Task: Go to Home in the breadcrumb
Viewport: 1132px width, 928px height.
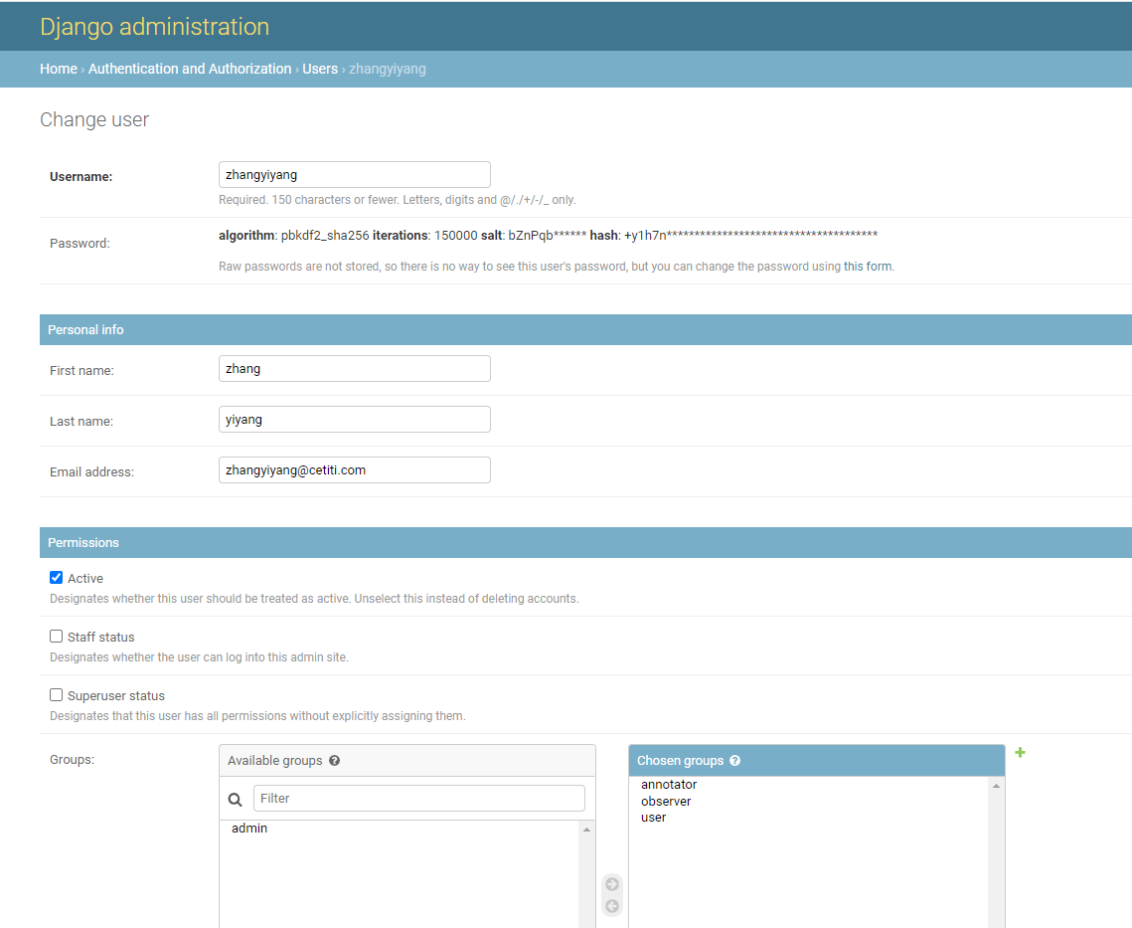Action: pyautogui.click(x=59, y=69)
